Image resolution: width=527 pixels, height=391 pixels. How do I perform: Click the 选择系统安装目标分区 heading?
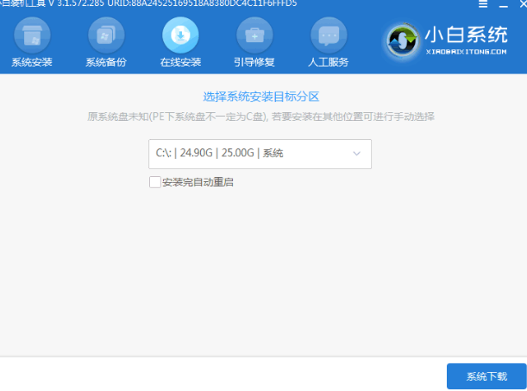point(261,97)
